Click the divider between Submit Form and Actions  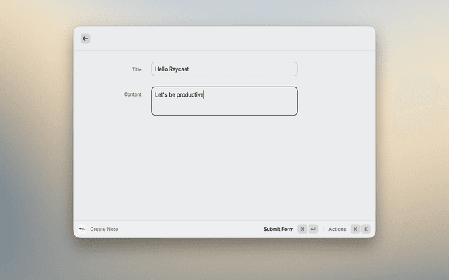pos(323,229)
